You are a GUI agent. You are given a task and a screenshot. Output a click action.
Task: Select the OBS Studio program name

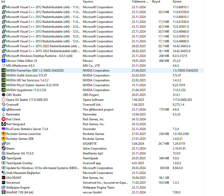click(14, 95)
